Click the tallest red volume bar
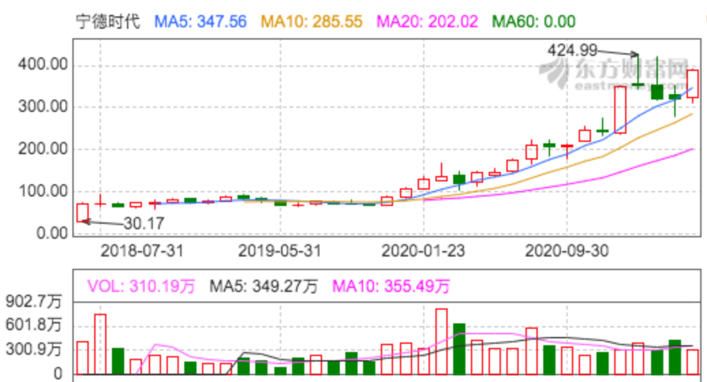This screenshot has width=707, height=382. click(442, 342)
